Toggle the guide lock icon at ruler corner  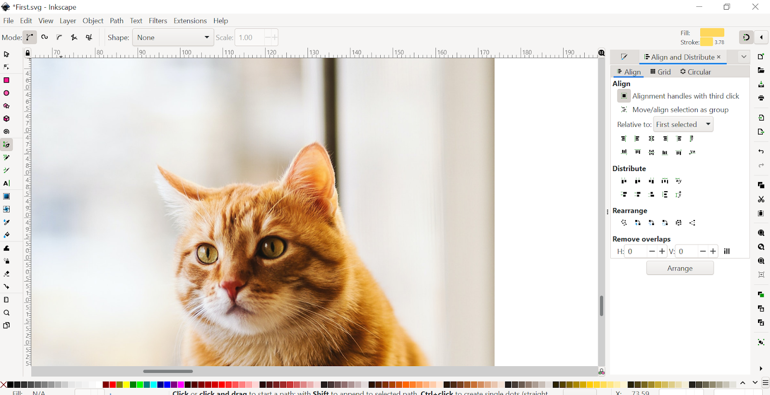[27, 53]
